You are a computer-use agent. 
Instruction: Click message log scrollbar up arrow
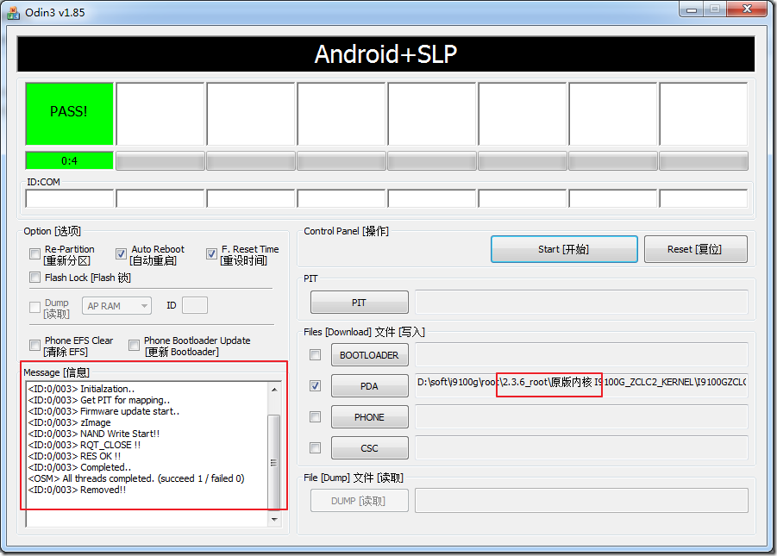274,390
